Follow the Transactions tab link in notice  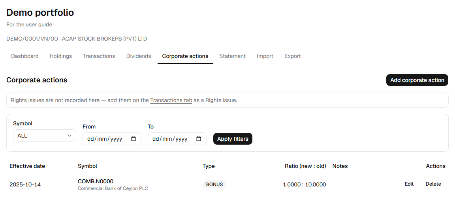coord(171,100)
